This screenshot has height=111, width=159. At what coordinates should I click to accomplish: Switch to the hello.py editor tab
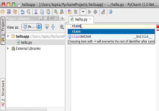81,19
